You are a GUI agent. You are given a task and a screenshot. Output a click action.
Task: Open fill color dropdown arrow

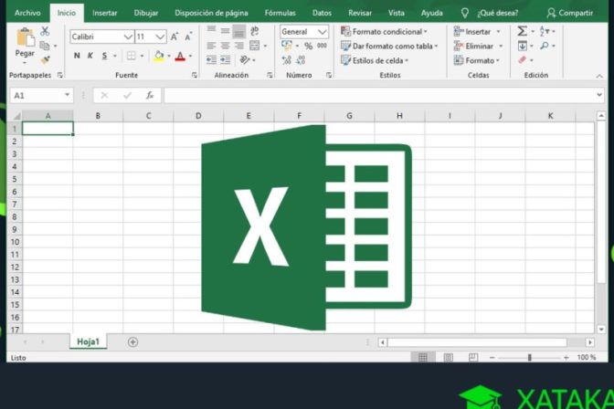coord(169,56)
